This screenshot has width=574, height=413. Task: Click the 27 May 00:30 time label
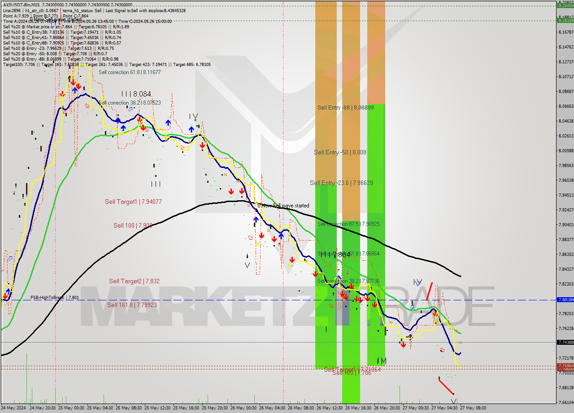[x=417, y=409]
